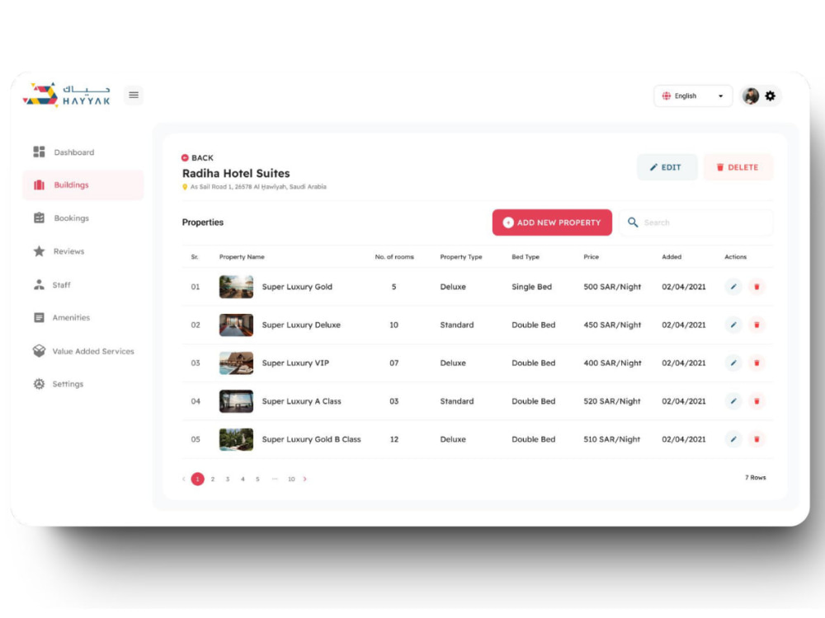Open Super Luxury Deluxe thumbnail image
825x618 pixels.
[x=236, y=325]
